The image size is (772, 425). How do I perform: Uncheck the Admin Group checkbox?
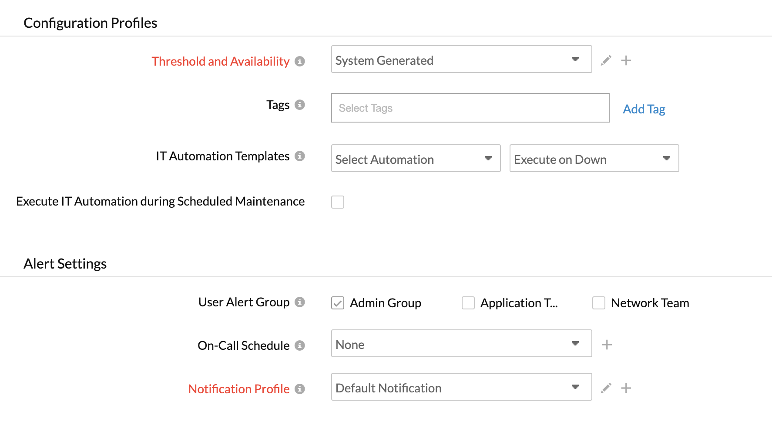click(x=338, y=303)
